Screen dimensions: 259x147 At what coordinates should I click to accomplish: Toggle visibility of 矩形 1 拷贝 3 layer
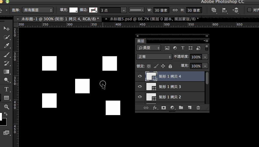tap(140, 87)
